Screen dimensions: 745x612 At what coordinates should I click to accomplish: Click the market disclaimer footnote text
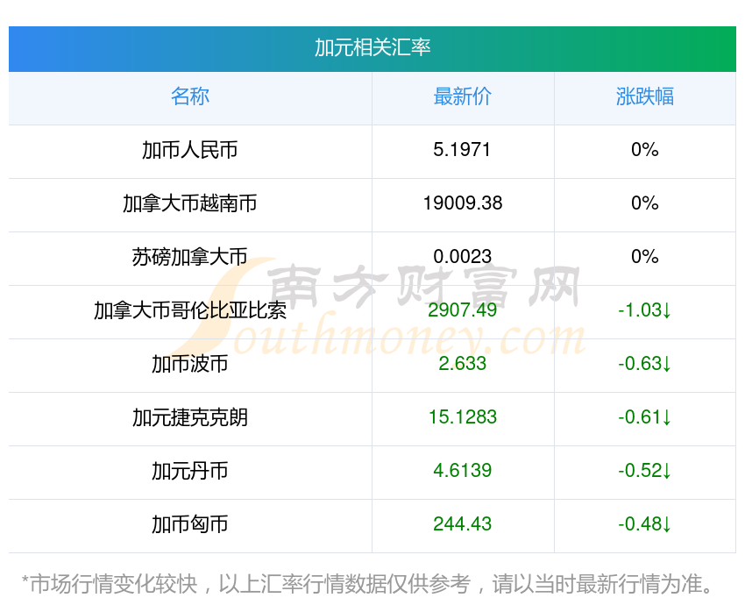tap(367, 584)
